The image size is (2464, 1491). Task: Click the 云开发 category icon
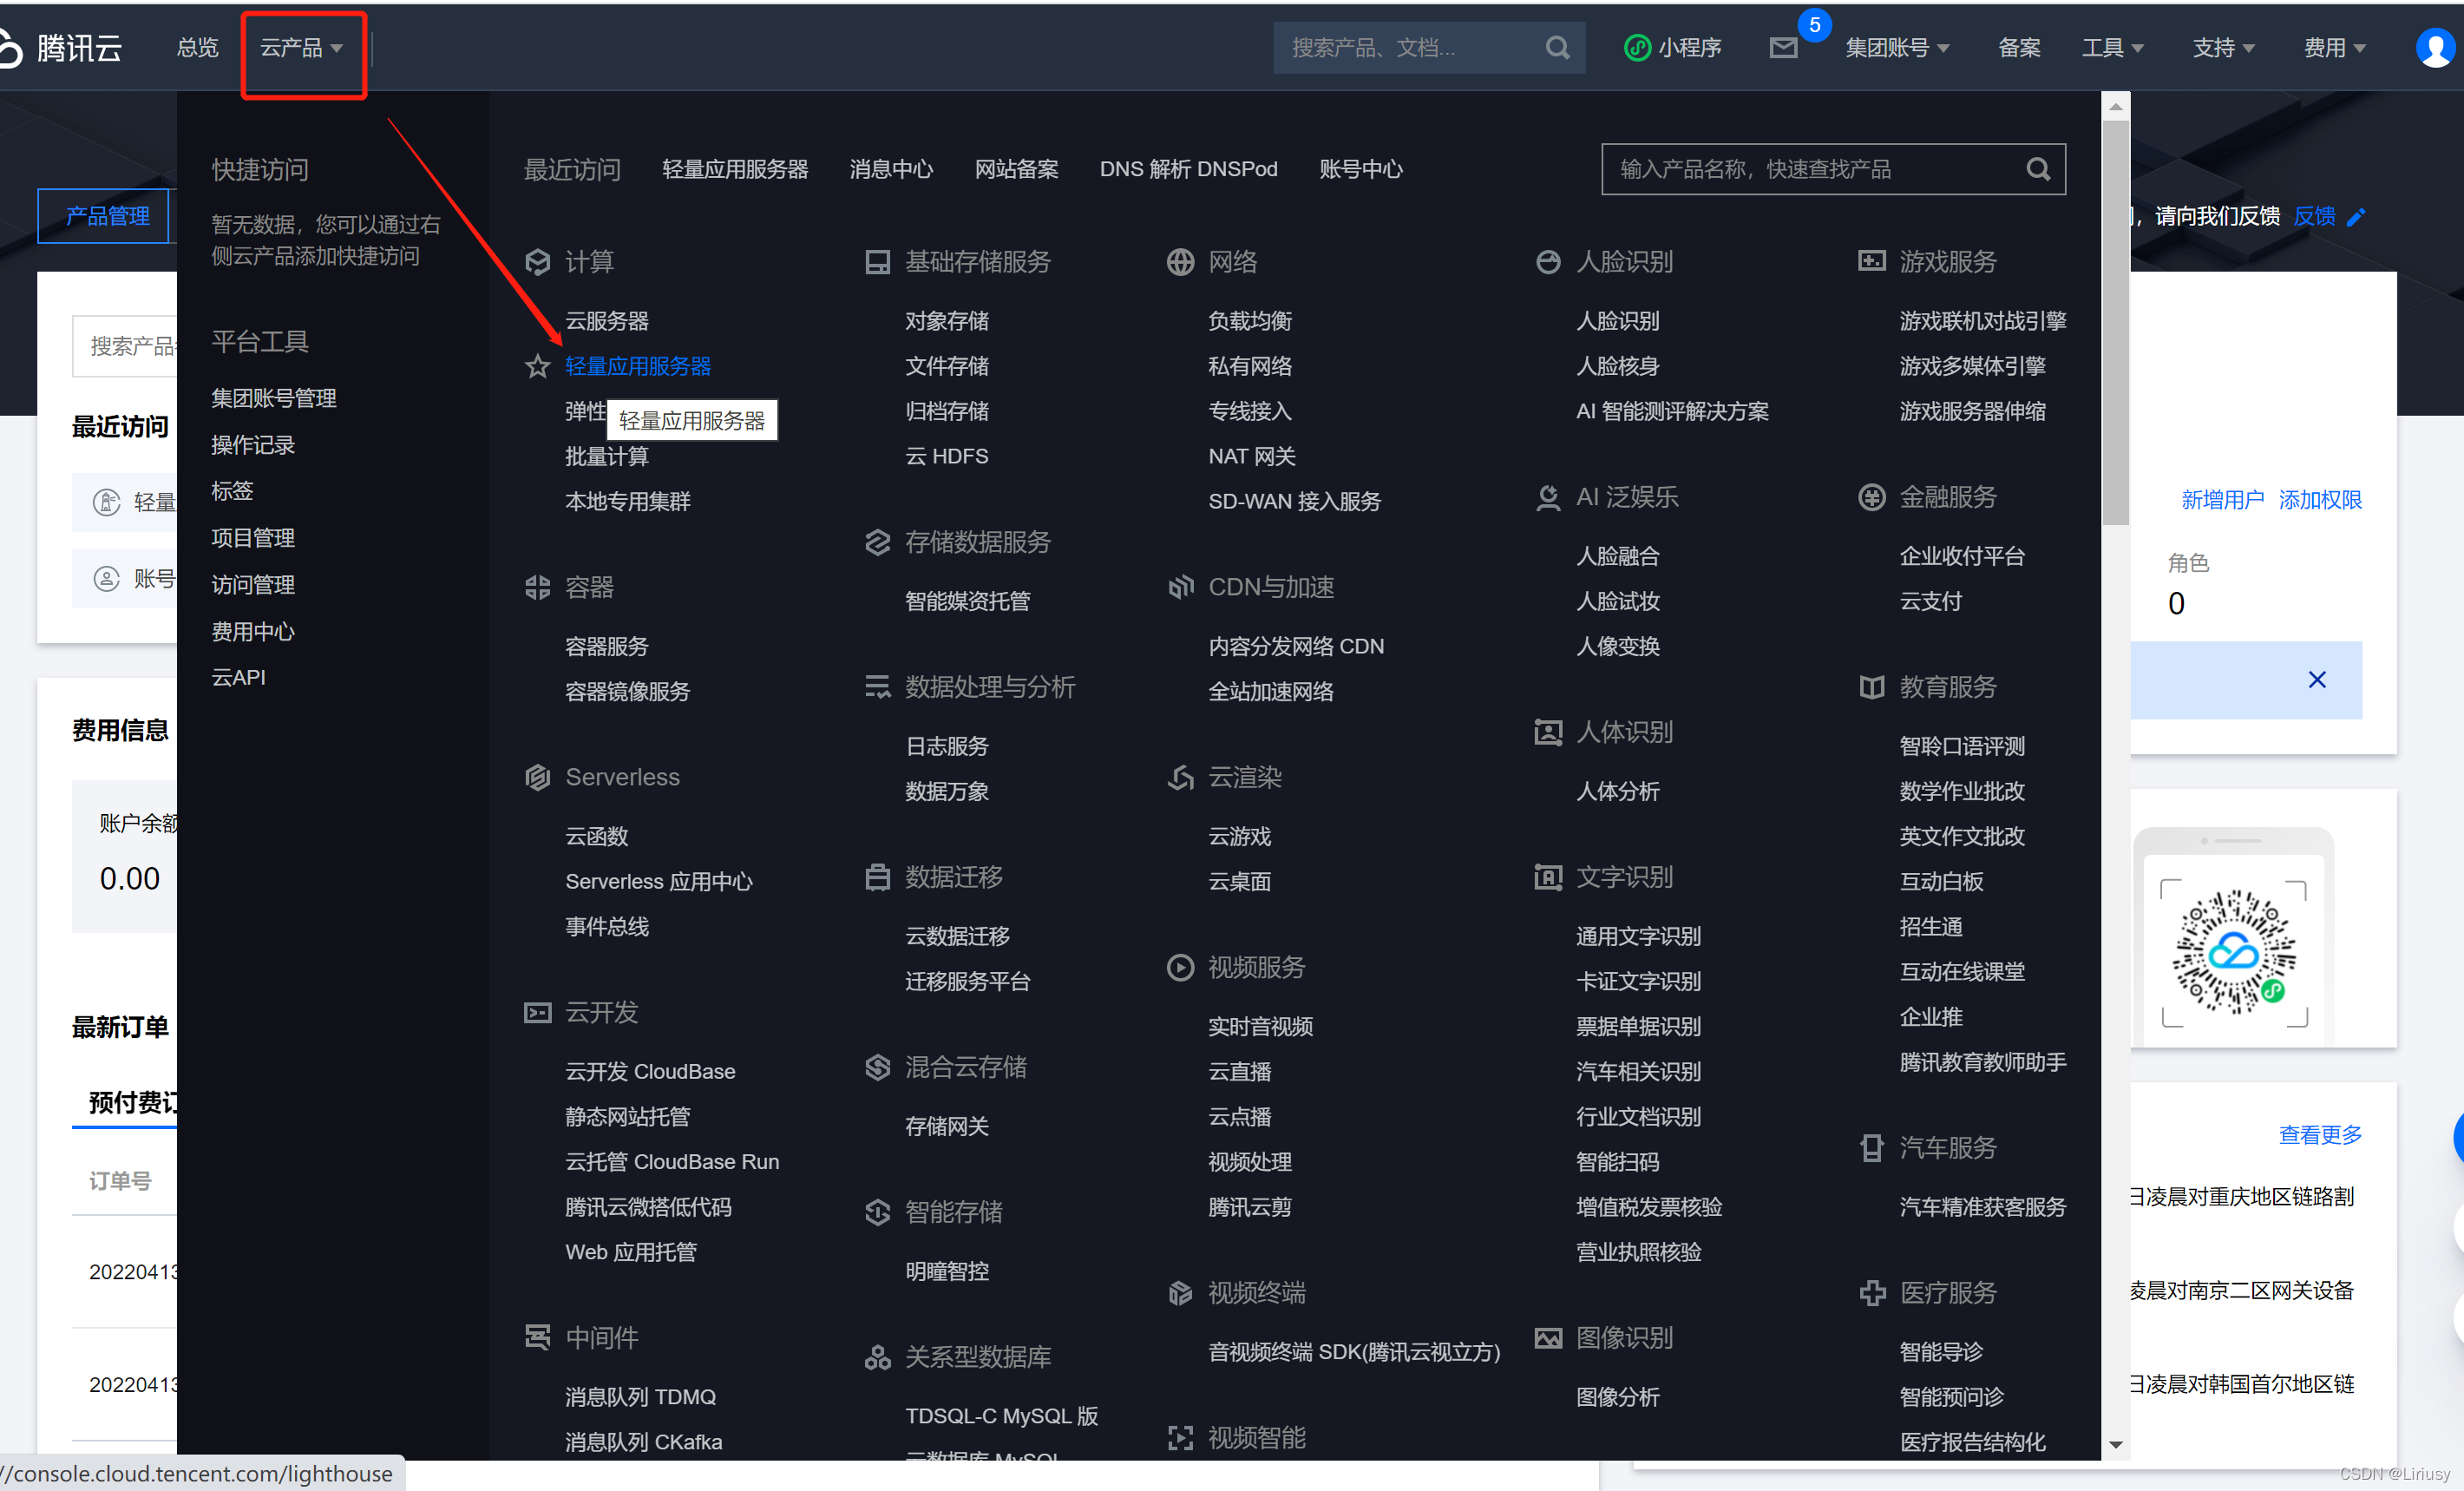[x=538, y=1012]
